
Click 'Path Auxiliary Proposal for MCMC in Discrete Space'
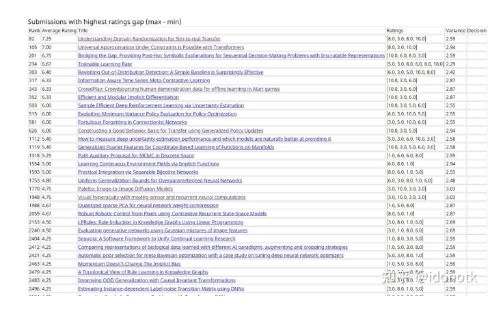tap(136, 156)
